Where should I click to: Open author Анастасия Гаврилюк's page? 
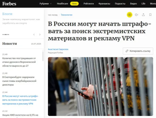58,49
